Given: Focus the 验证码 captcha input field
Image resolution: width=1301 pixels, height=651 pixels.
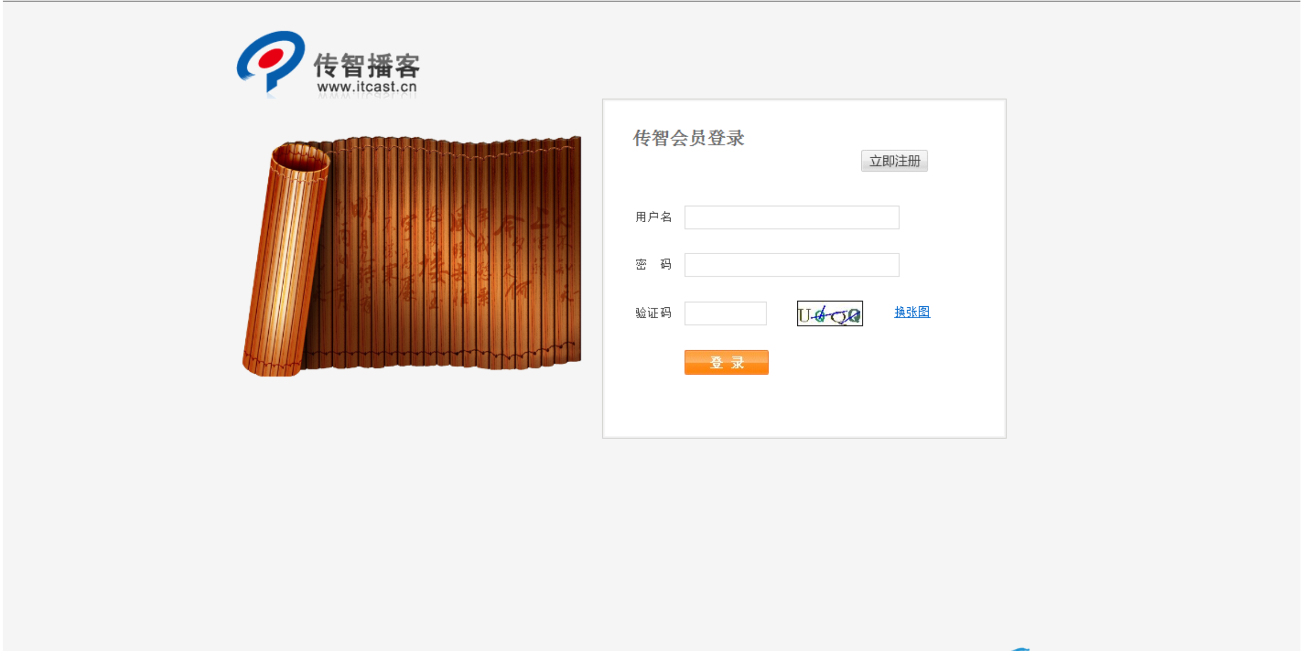Looking at the screenshot, I should point(725,313).
